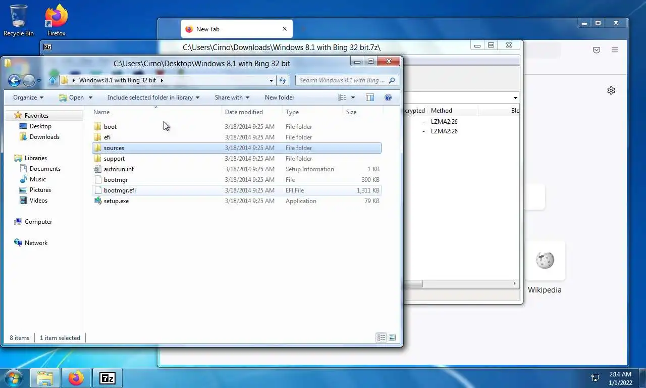This screenshot has width=646, height=388.
Task: Open a new Firefox tab with plus
Action: point(303,29)
